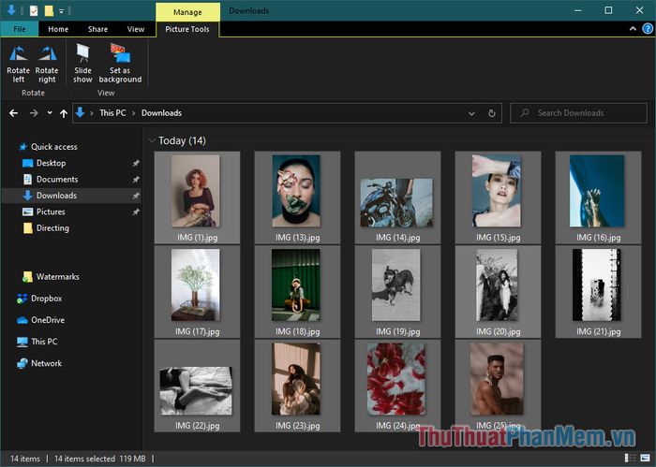Select Quick access in the sidebar

coord(54,147)
